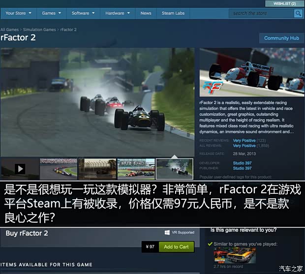Click the search magnifier icon
Screen dimensions: 305x274
click(298, 13)
